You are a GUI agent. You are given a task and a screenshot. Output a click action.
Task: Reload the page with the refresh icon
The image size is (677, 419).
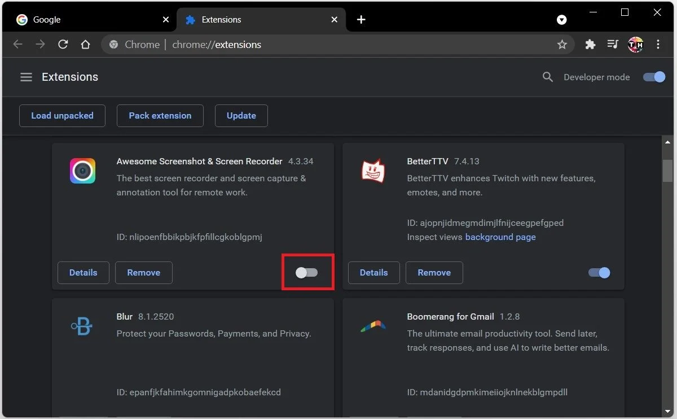click(x=63, y=45)
